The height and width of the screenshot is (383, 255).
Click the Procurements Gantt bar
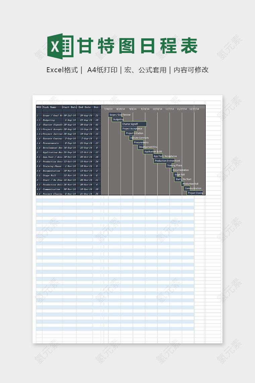click(138, 142)
